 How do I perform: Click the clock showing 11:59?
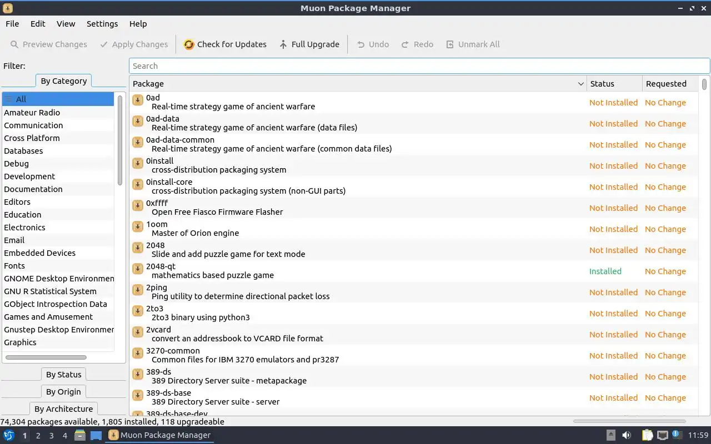click(x=698, y=436)
